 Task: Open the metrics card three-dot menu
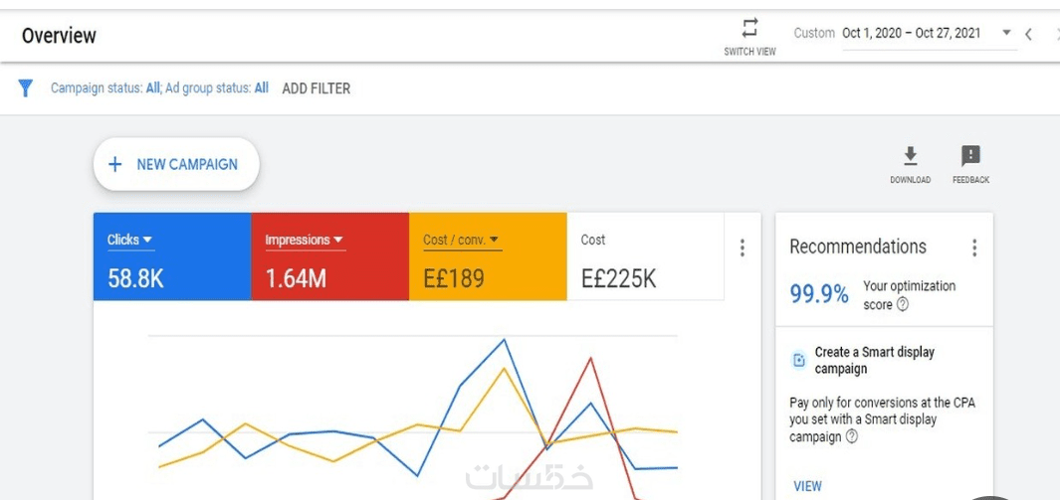point(742,249)
